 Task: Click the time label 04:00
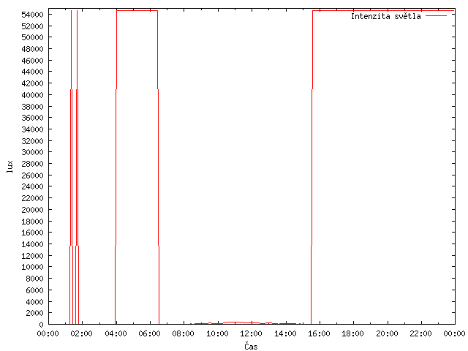coord(116,333)
